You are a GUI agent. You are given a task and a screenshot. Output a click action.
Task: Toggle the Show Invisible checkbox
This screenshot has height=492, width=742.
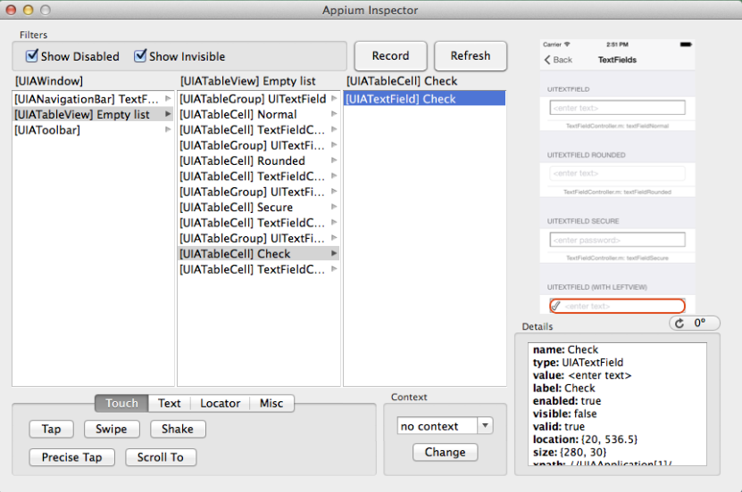pyautogui.click(x=140, y=56)
